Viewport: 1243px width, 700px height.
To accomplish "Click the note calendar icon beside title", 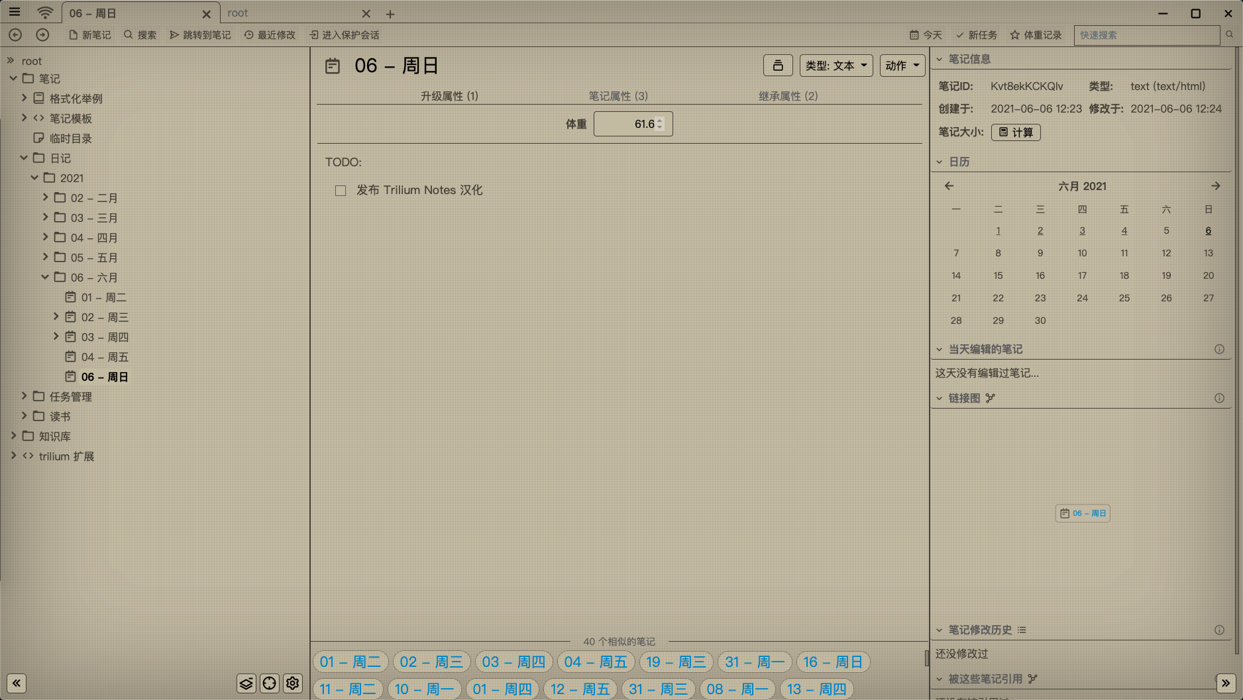I will pyautogui.click(x=333, y=66).
